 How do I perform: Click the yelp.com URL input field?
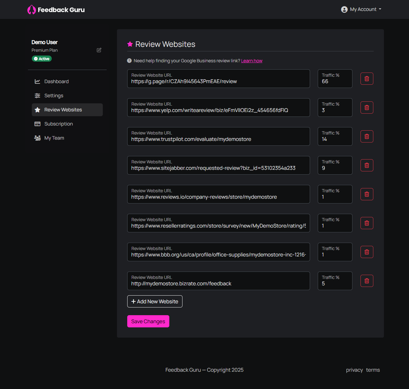(218, 108)
